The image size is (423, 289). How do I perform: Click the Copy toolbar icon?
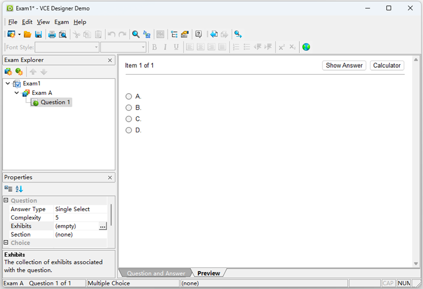point(87,34)
